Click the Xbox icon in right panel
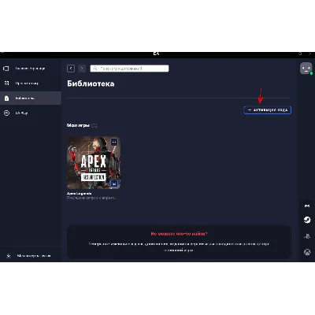Screen dimensions: 315x315 (307, 252)
